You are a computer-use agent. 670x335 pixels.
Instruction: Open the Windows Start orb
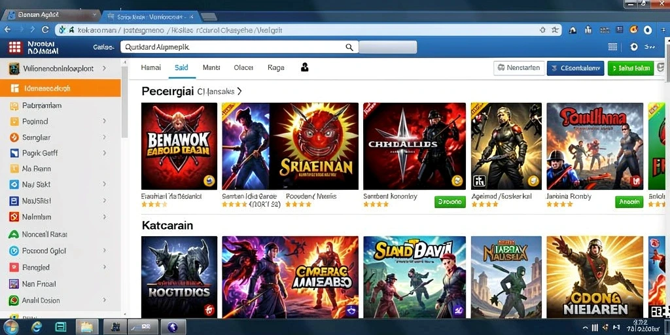pos(10,327)
